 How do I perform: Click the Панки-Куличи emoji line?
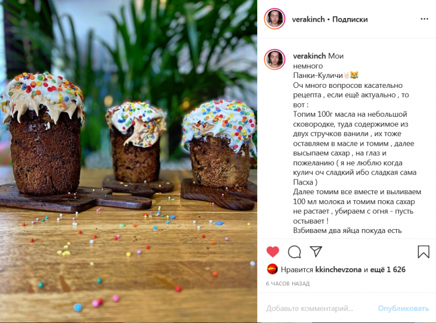(325, 75)
